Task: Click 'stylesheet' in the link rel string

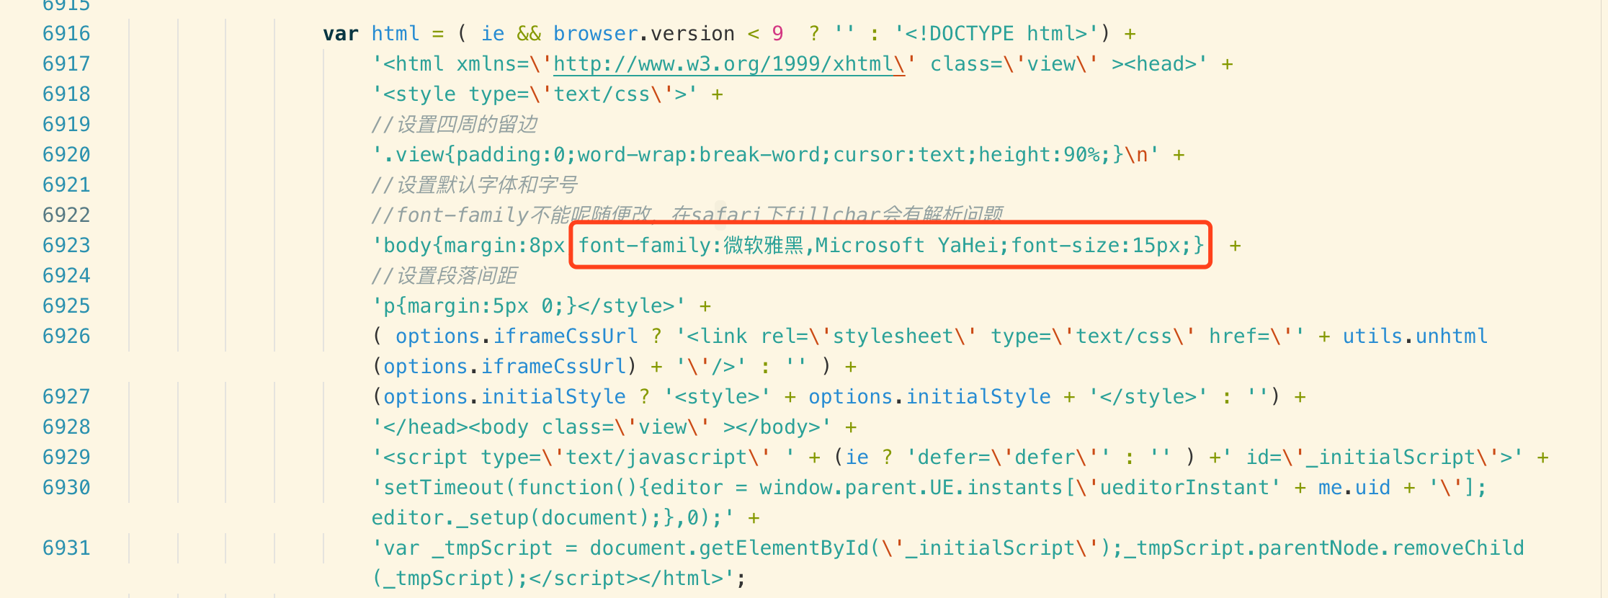Action: (x=893, y=336)
